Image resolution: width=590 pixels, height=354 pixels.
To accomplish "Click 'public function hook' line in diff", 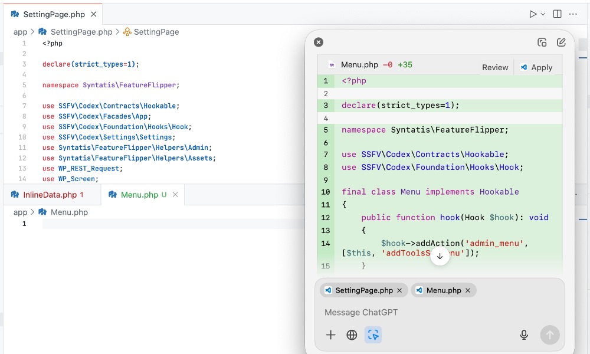I will pos(454,218).
